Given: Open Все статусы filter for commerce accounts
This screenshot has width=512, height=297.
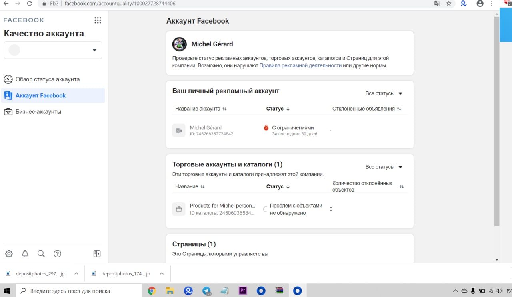Looking at the screenshot, I should [x=384, y=167].
